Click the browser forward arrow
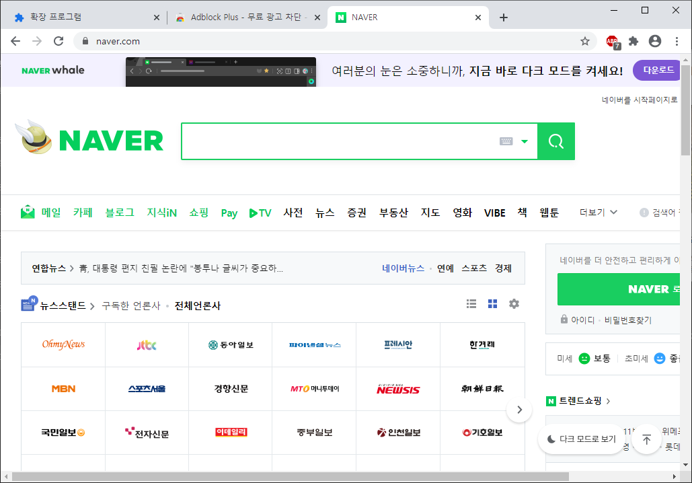Image resolution: width=692 pixels, height=483 pixels. click(37, 41)
